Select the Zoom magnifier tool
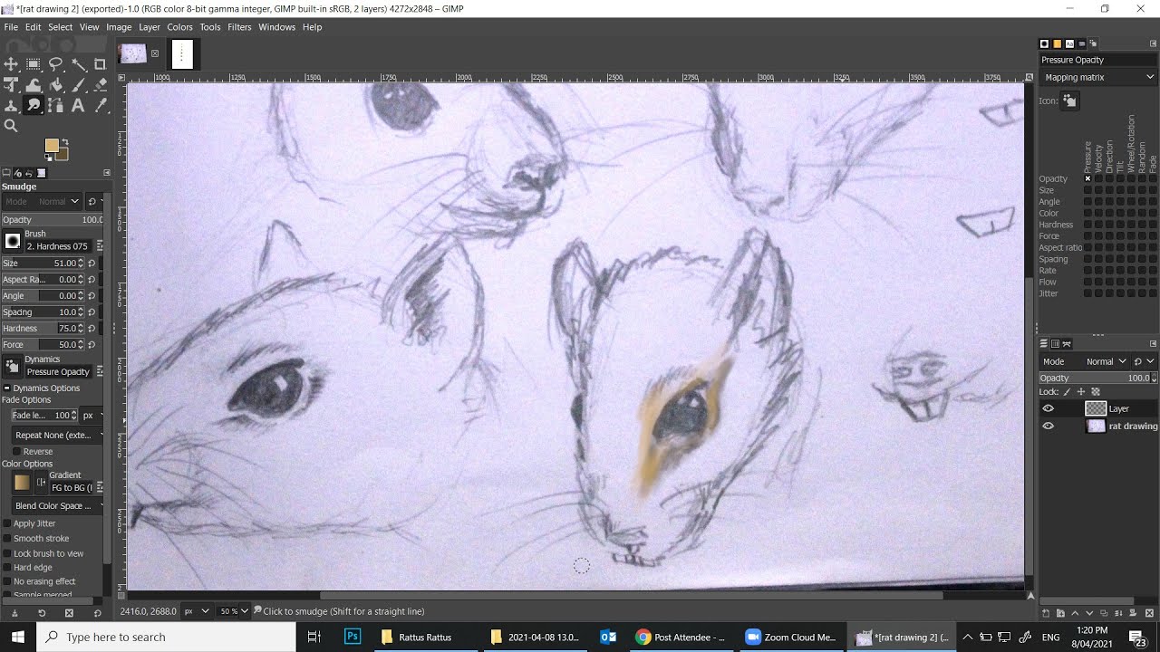 click(11, 126)
